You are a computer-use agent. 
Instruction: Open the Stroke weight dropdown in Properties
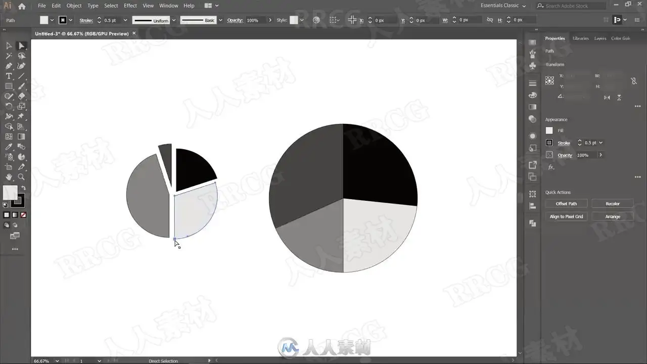point(600,143)
